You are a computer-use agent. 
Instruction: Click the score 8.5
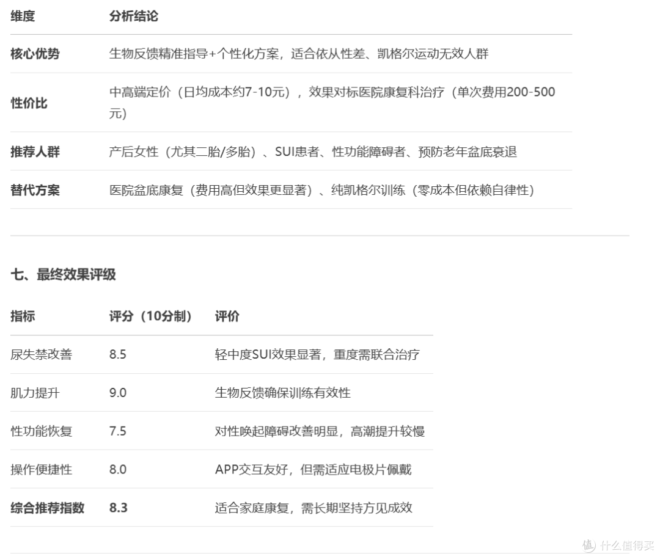click(118, 354)
